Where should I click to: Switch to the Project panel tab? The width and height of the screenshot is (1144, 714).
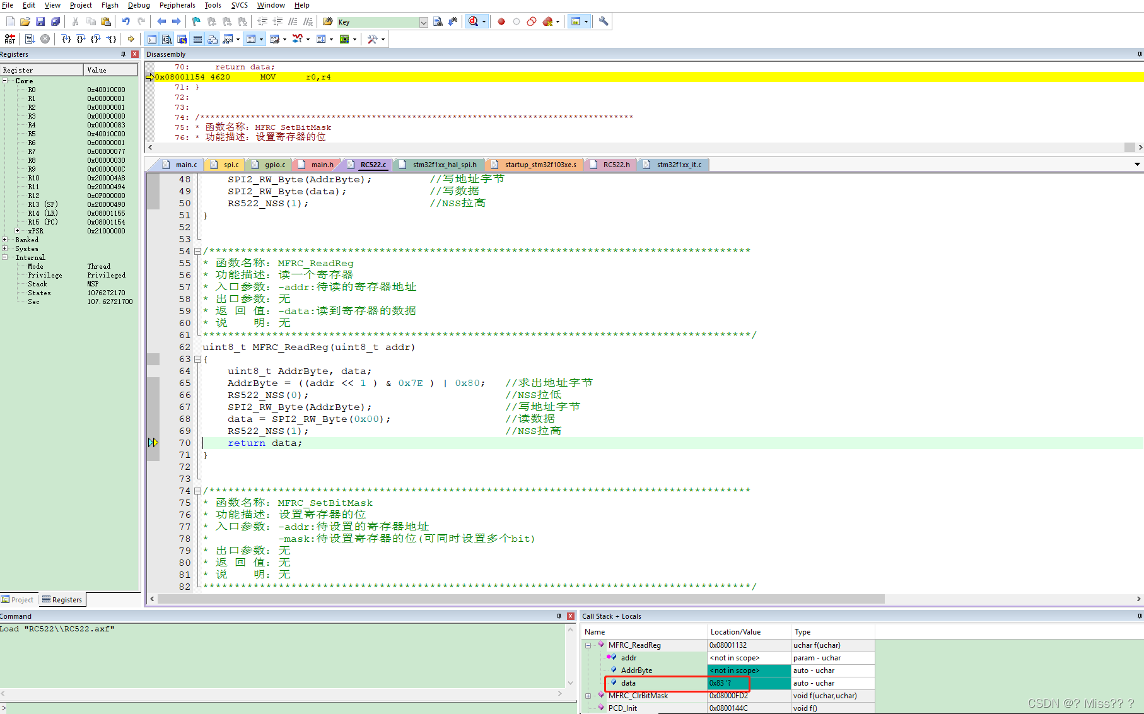(18, 600)
